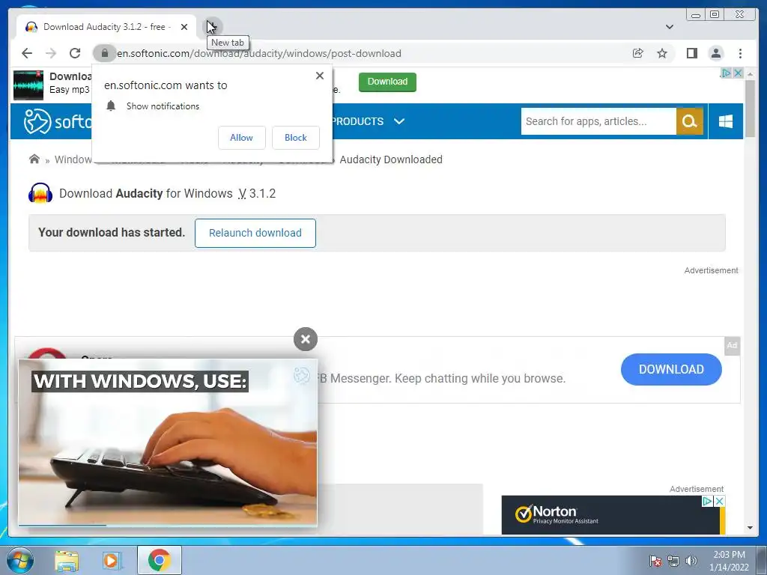Click the Softonic logo
767x575 pixels.
click(58, 121)
